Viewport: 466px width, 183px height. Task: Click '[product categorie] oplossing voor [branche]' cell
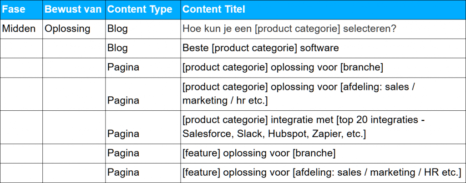point(323,68)
